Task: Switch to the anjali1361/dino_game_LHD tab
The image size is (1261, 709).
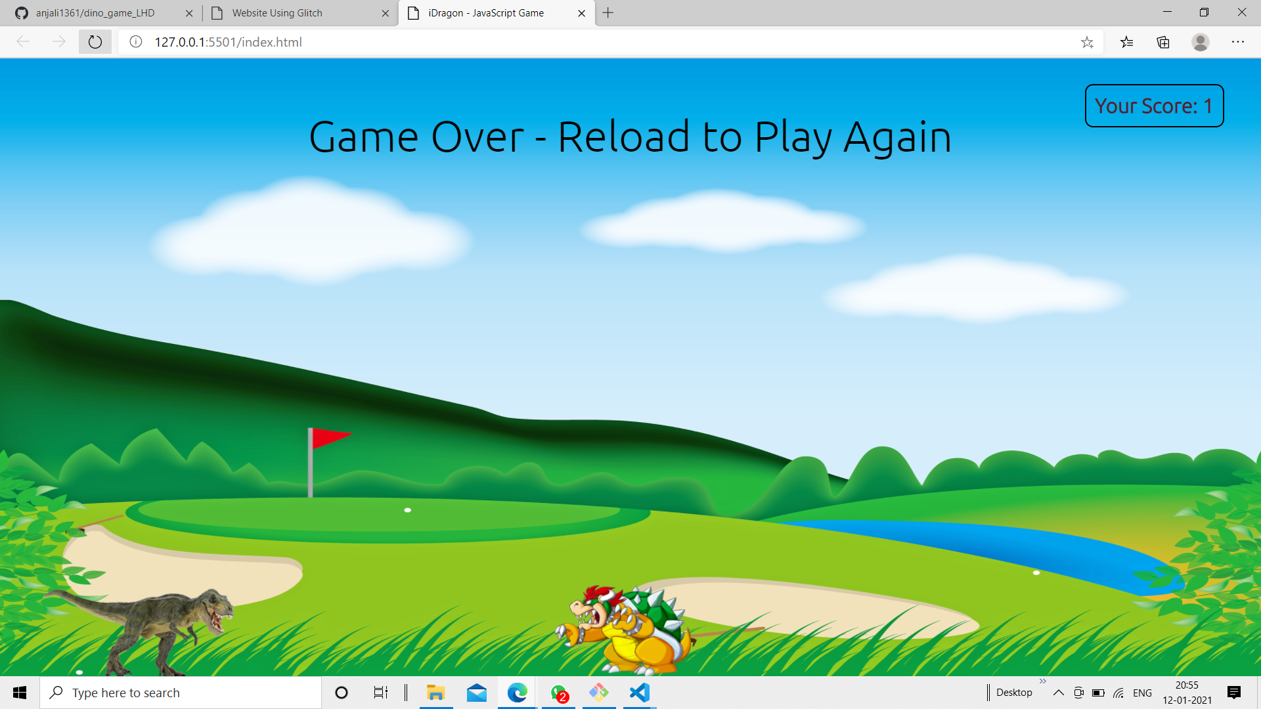Action: tap(95, 13)
